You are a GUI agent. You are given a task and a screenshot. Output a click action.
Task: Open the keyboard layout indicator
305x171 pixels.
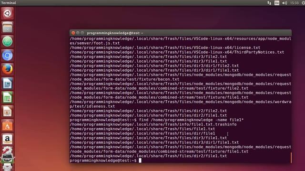[x=276, y=3]
